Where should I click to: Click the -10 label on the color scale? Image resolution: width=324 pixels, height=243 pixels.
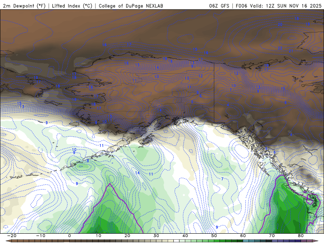[41, 236]
